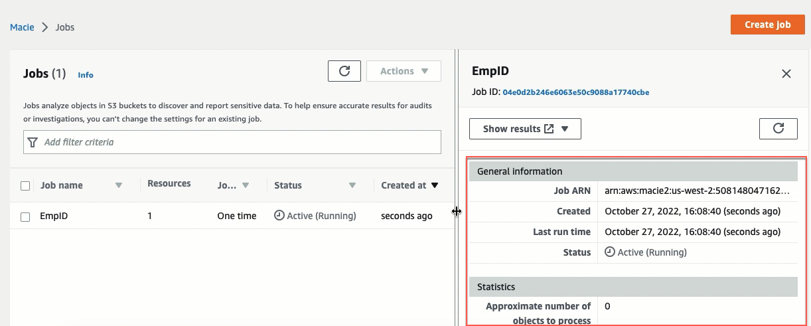Open the Job ID link 04e0d2b246e6063e50c9088a17740cbe

[576, 92]
